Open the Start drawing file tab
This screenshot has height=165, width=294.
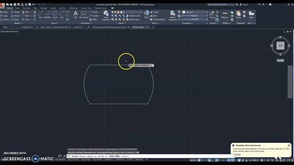[6, 27]
